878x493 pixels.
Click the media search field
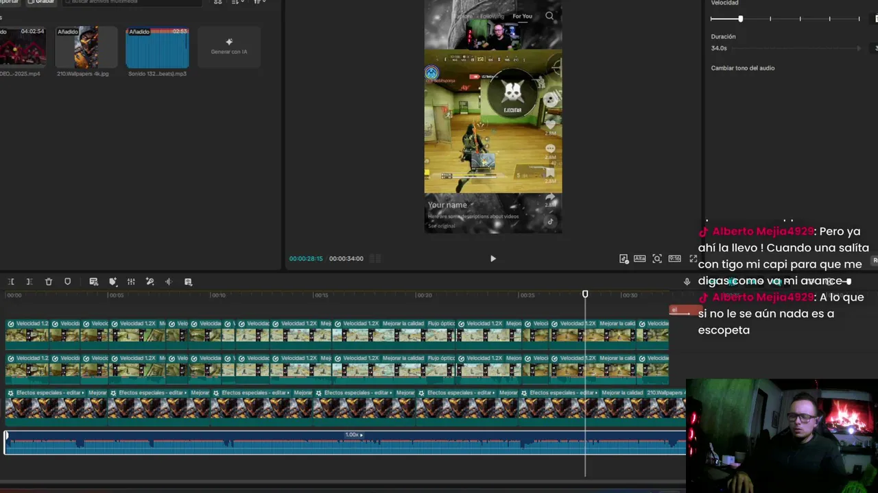[x=134, y=2]
